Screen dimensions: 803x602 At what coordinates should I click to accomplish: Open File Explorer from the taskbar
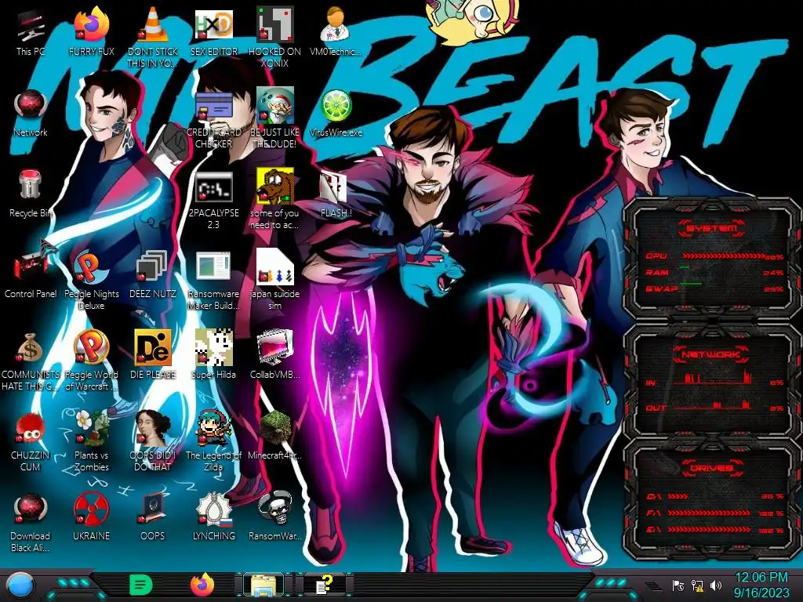(x=263, y=585)
